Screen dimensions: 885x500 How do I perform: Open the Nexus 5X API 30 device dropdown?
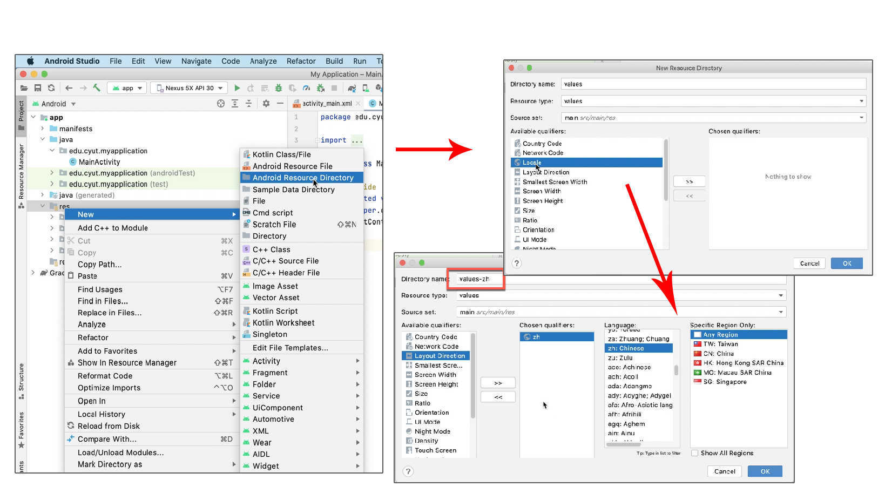(x=189, y=88)
